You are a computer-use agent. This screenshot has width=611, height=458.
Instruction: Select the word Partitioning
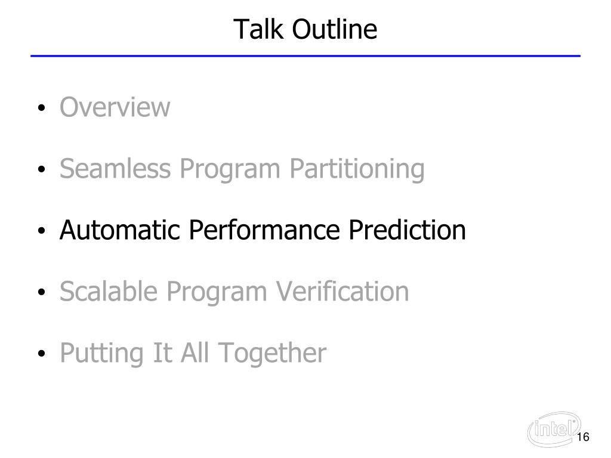click(x=357, y=170)
